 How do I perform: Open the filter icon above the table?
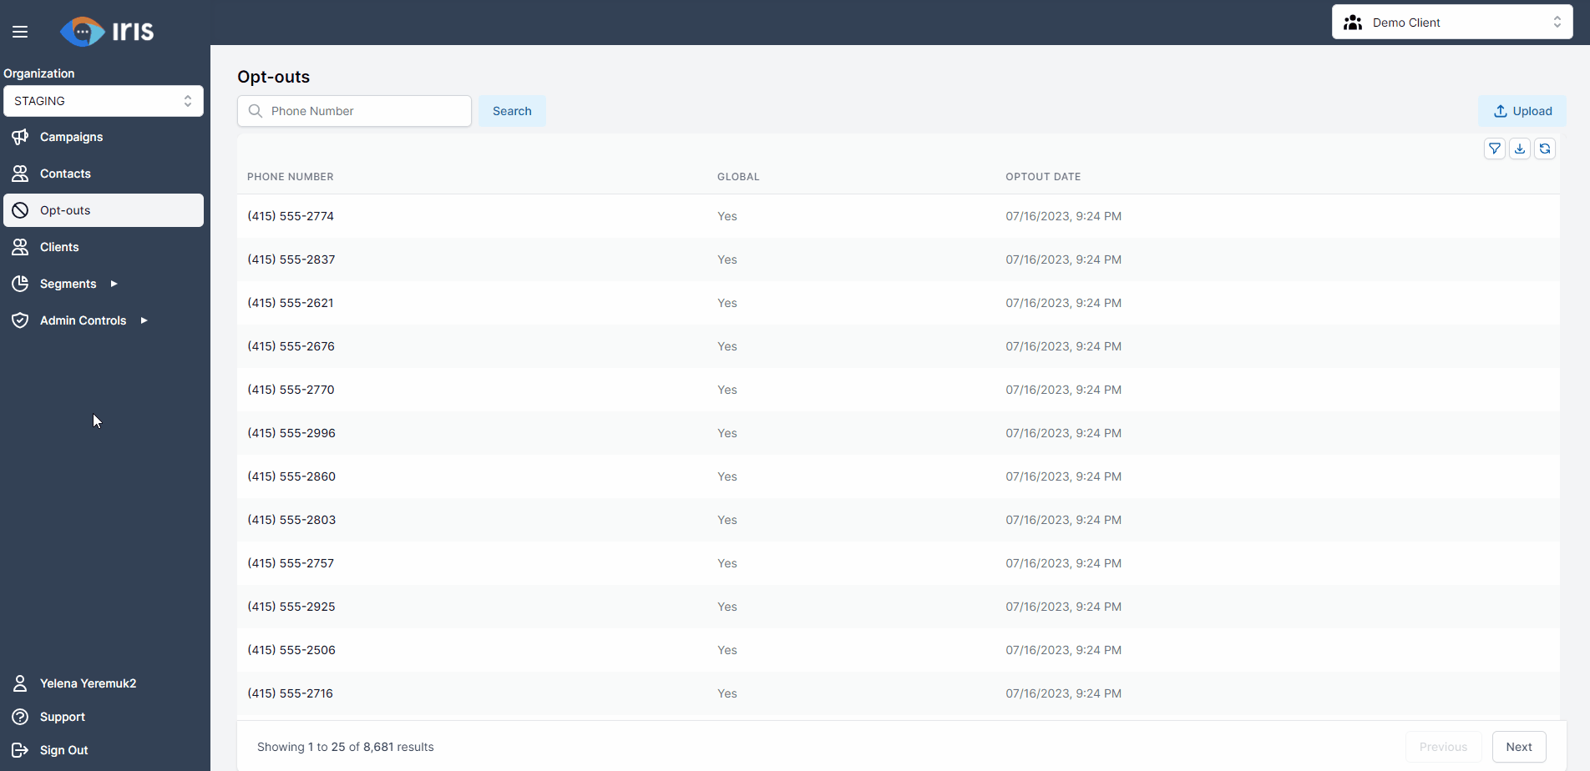[1495, 149]
